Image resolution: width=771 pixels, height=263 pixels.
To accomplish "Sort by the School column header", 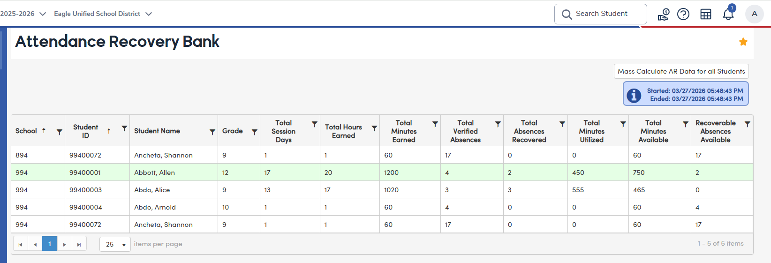I will [x=26, y=131].
